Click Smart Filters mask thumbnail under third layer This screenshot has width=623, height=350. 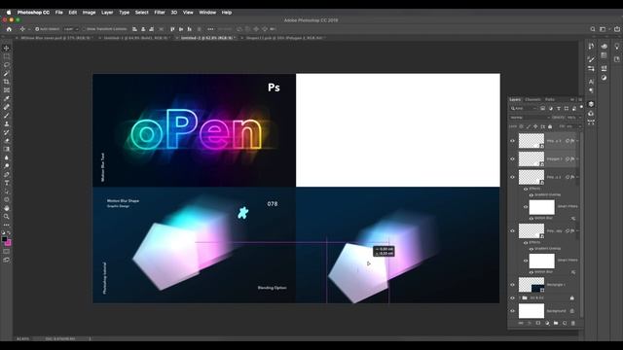(541, 207)
